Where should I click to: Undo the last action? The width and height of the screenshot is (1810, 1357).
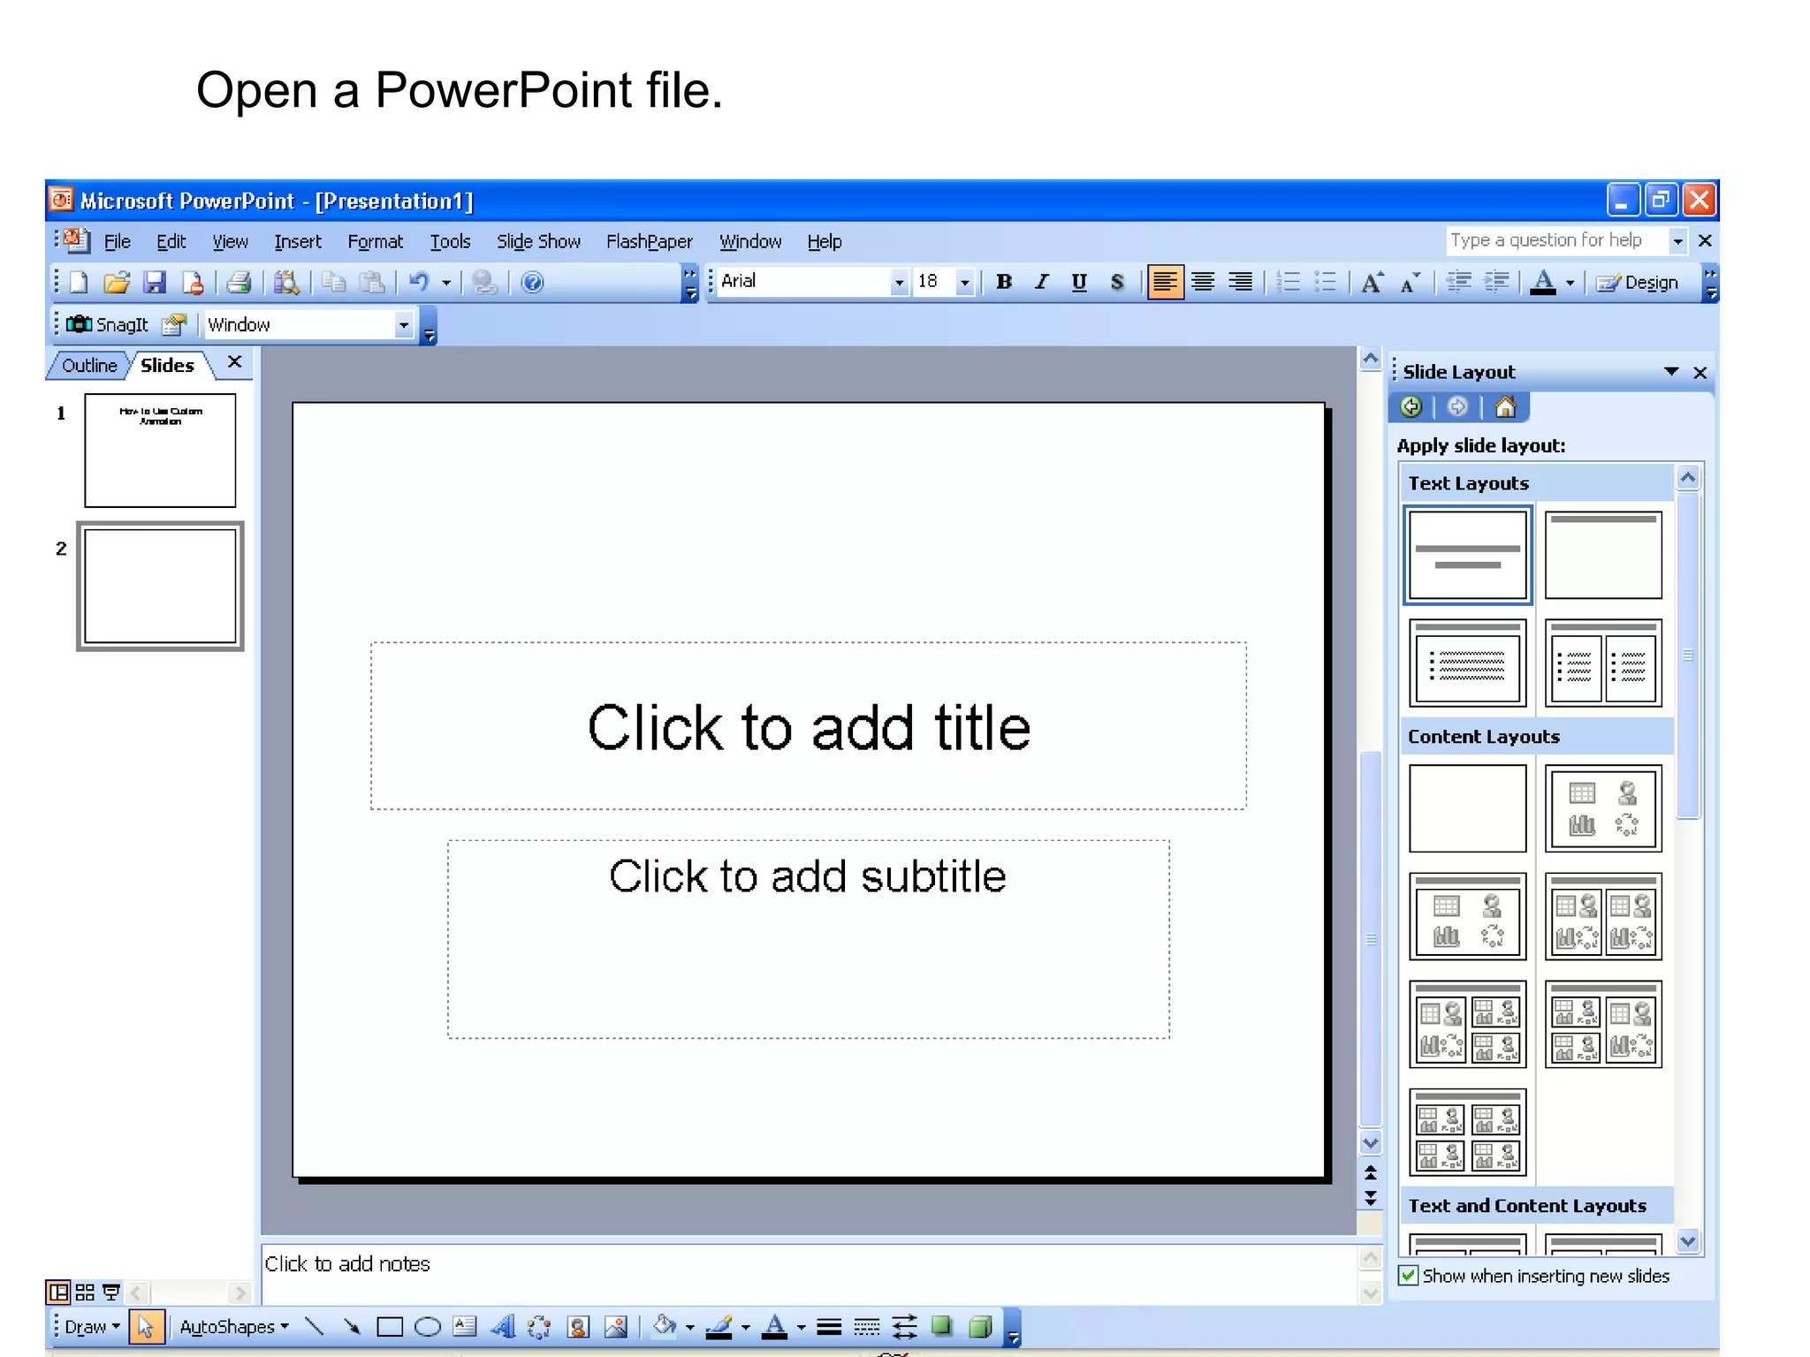pos(419,283)
